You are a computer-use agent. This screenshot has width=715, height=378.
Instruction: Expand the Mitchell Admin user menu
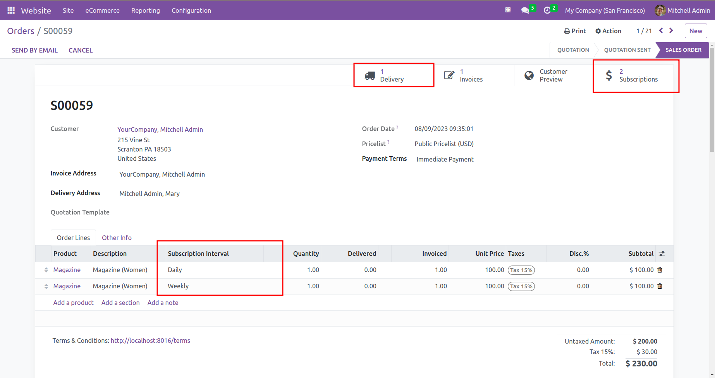pyautogui.click(x=682, y=10)
